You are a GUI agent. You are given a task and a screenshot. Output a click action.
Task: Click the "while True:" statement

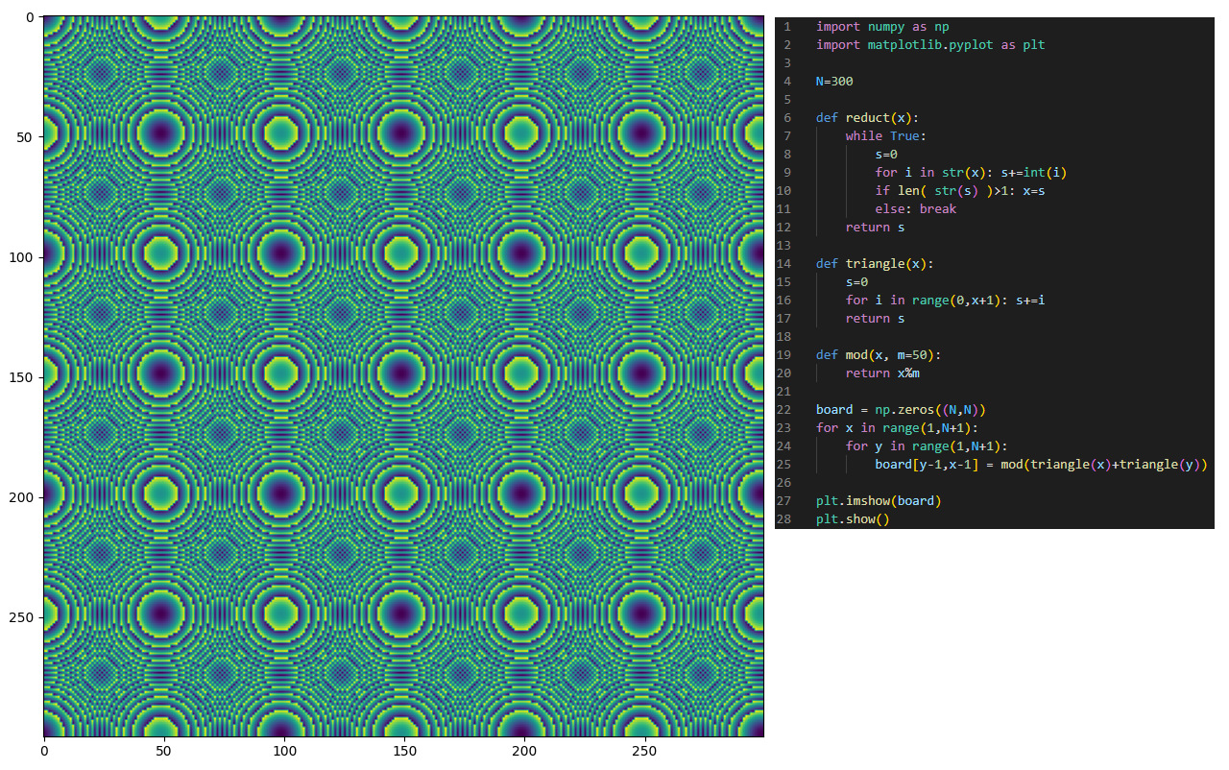[886, 136]
